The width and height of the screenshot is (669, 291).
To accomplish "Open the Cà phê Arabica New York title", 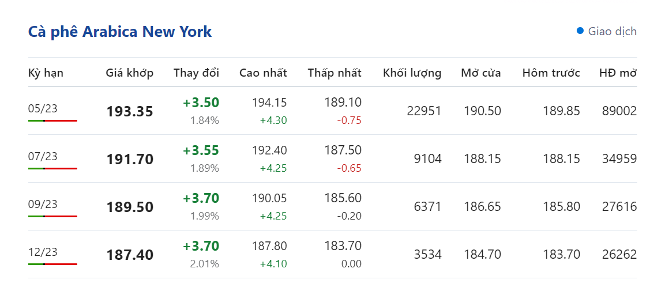I will point(120,32).
